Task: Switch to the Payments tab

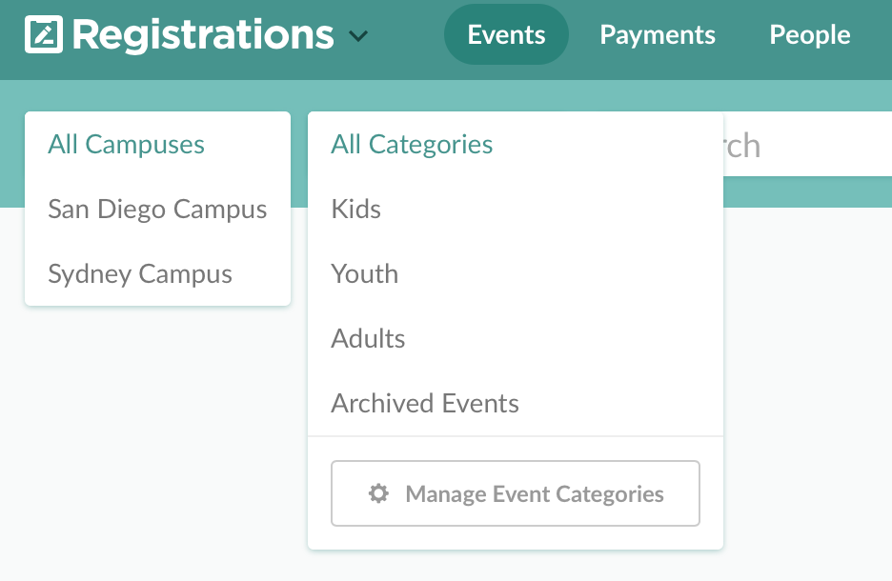Action: tap(658, 35)
